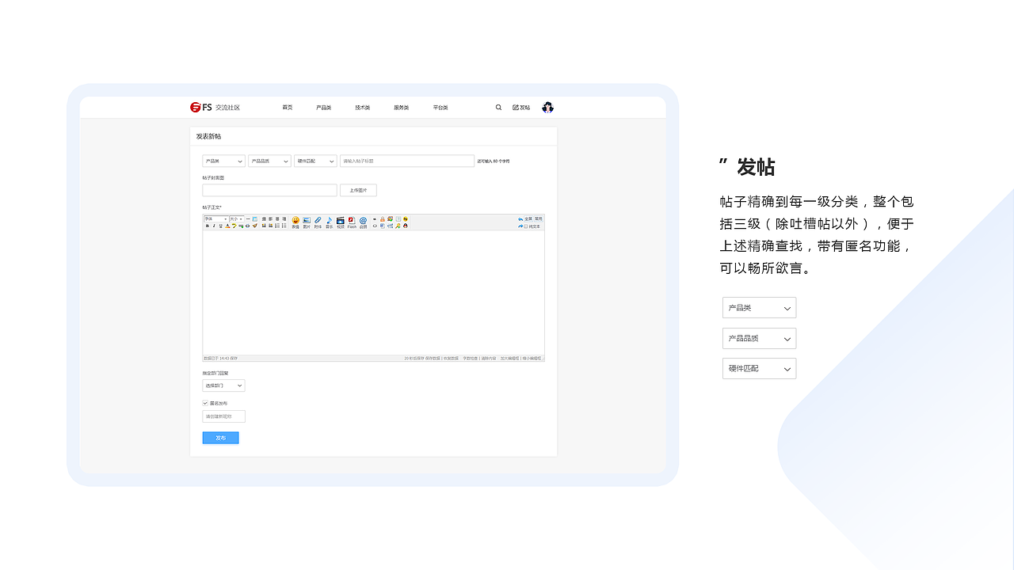Image resolution: width=1014 pixels, height=570 pixels.
Task: Open the search magnifier in the navbar
Action: (x=498, y=107)
